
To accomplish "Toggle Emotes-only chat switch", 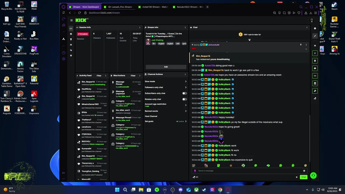I will pyautogui.click(x=184, y=99).
